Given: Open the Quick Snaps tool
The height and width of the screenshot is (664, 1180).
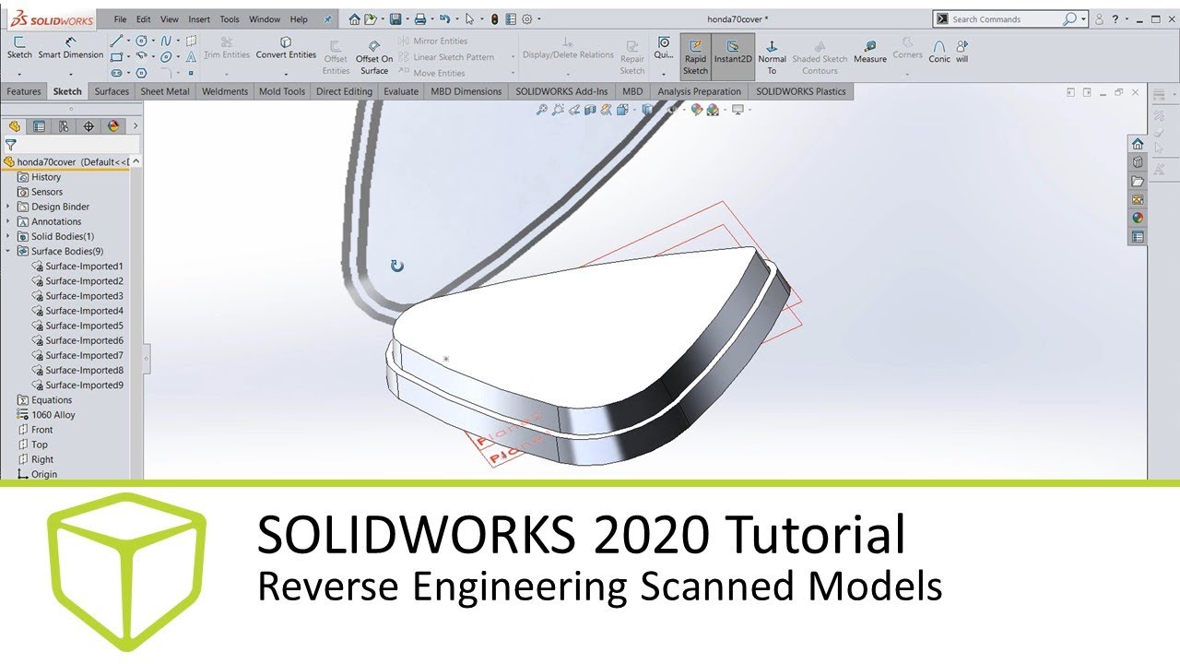Looking at the screenshot, I should coord(664,49).
